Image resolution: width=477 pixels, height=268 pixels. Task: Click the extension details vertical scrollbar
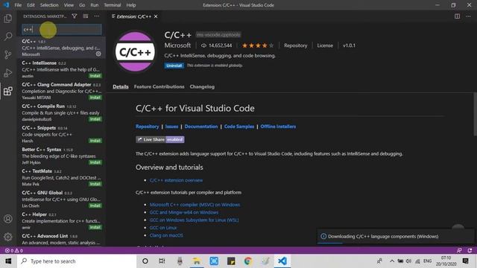point(475,114)
